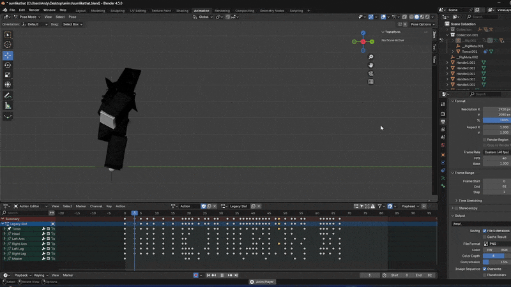Screen dimensions: 511x287
Task: Toggle fake user shield for Action
Action: (203, 206)
